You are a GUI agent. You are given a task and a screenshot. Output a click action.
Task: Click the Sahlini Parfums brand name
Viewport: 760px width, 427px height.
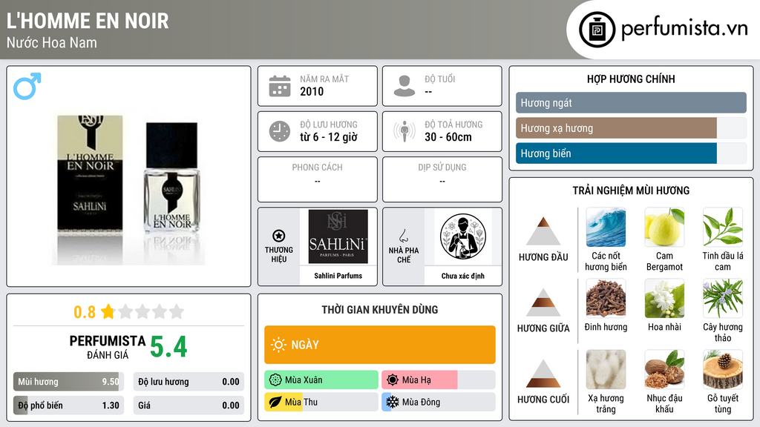coord(338,276)
